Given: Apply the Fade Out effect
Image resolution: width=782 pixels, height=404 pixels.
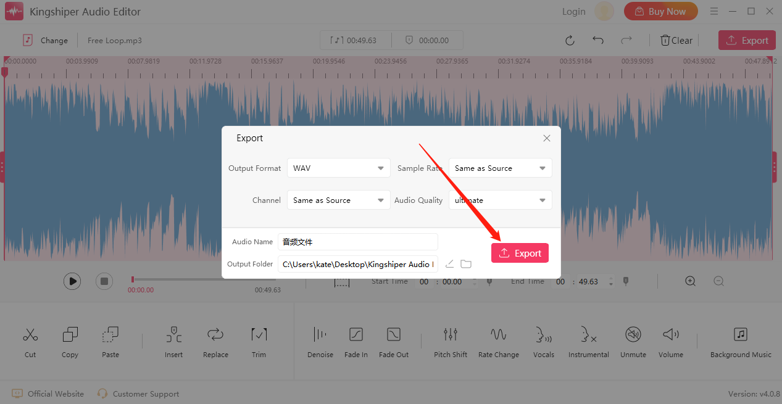Looking at the screenshot, I should click(x=394, y=342).
